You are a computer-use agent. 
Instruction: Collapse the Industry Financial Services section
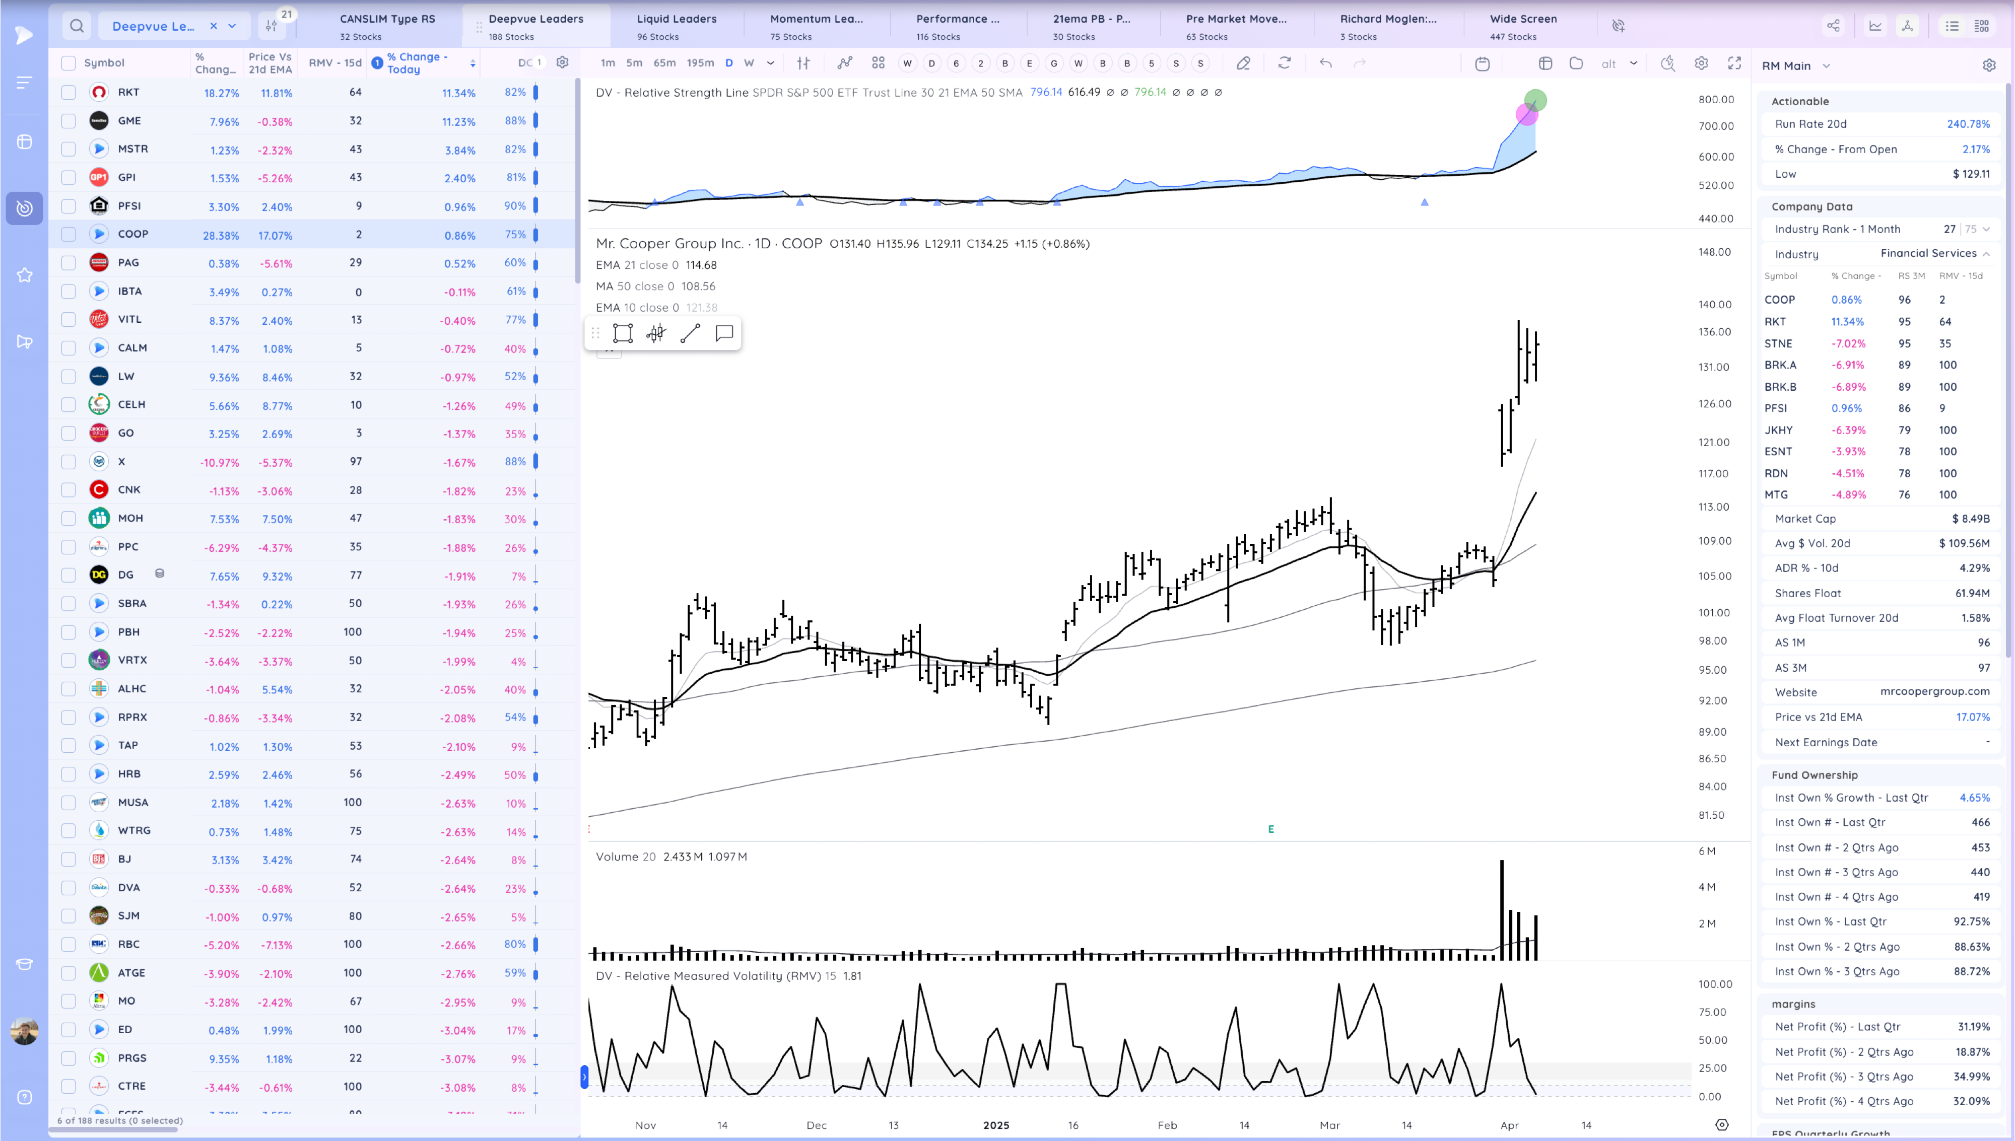1987,253
